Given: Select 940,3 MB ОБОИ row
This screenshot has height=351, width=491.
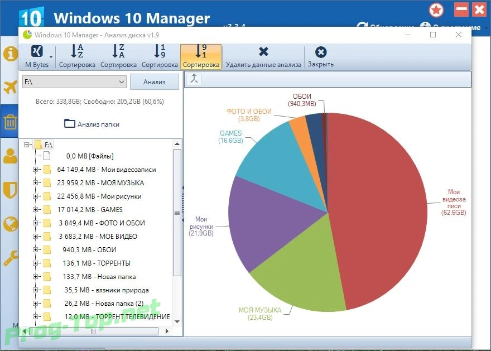Looking at the screenshot, I should (89, 250).
